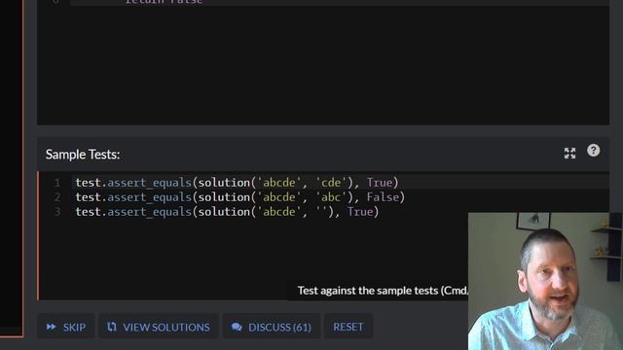Click the 'False' value on test line 2
The image size is (623, 350).
point(383,197)
